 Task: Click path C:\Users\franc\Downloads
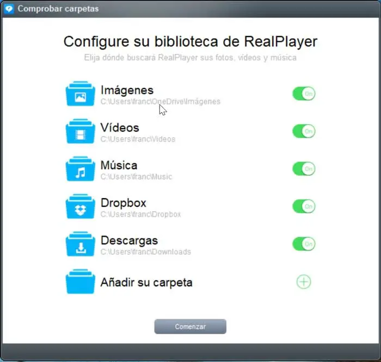pos(146,252)
